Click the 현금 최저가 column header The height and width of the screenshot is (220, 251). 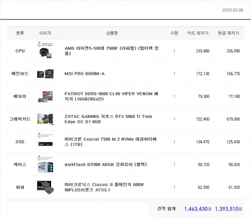pyautogui.click(x=228, y=33)
